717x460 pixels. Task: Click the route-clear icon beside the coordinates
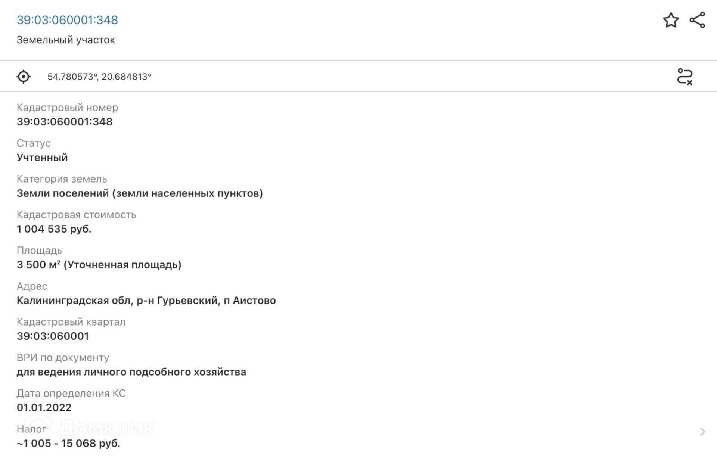[685, 77]
